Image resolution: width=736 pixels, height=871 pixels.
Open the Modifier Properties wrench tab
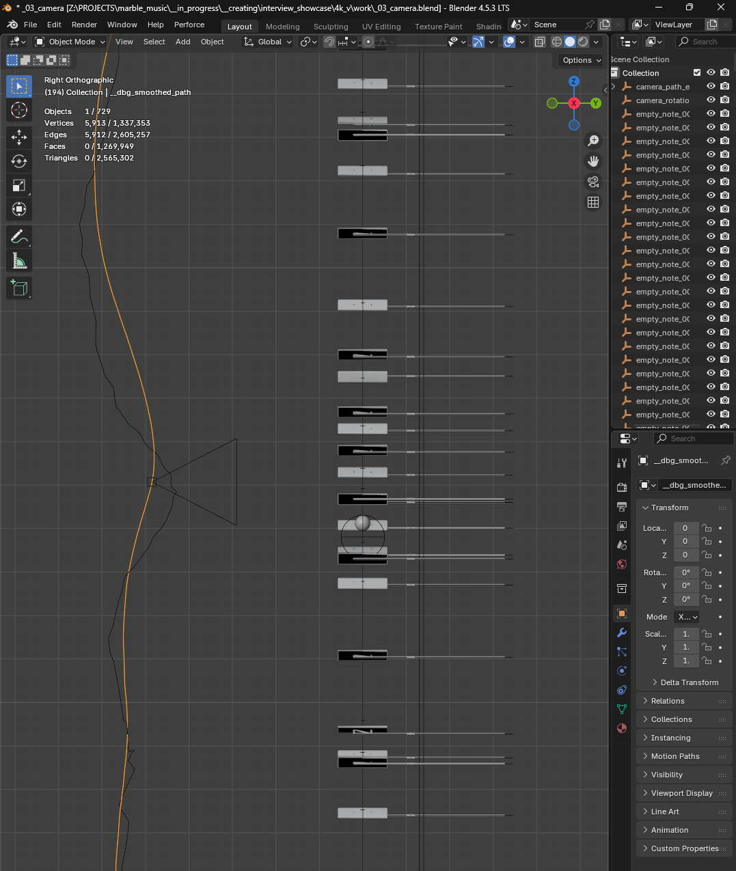621,633
